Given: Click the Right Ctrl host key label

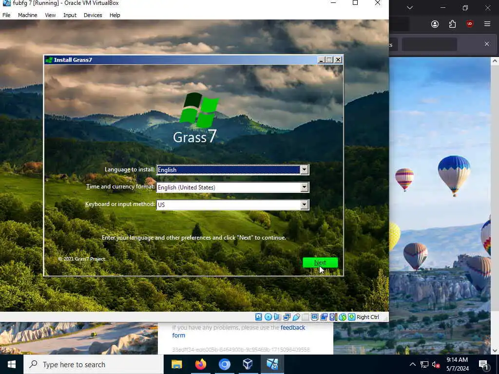Looking at the screenshot, I should point(368,317).
